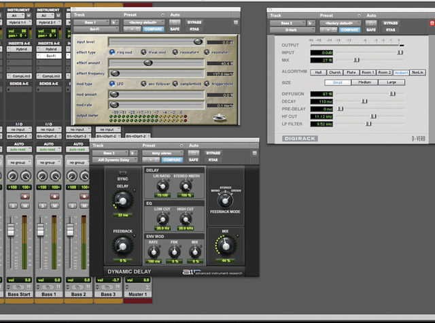Click the Preset settings circle icon in Dynamic Delay window
Image resolution: width=435 pixels, height=323 pixels.
181,146
